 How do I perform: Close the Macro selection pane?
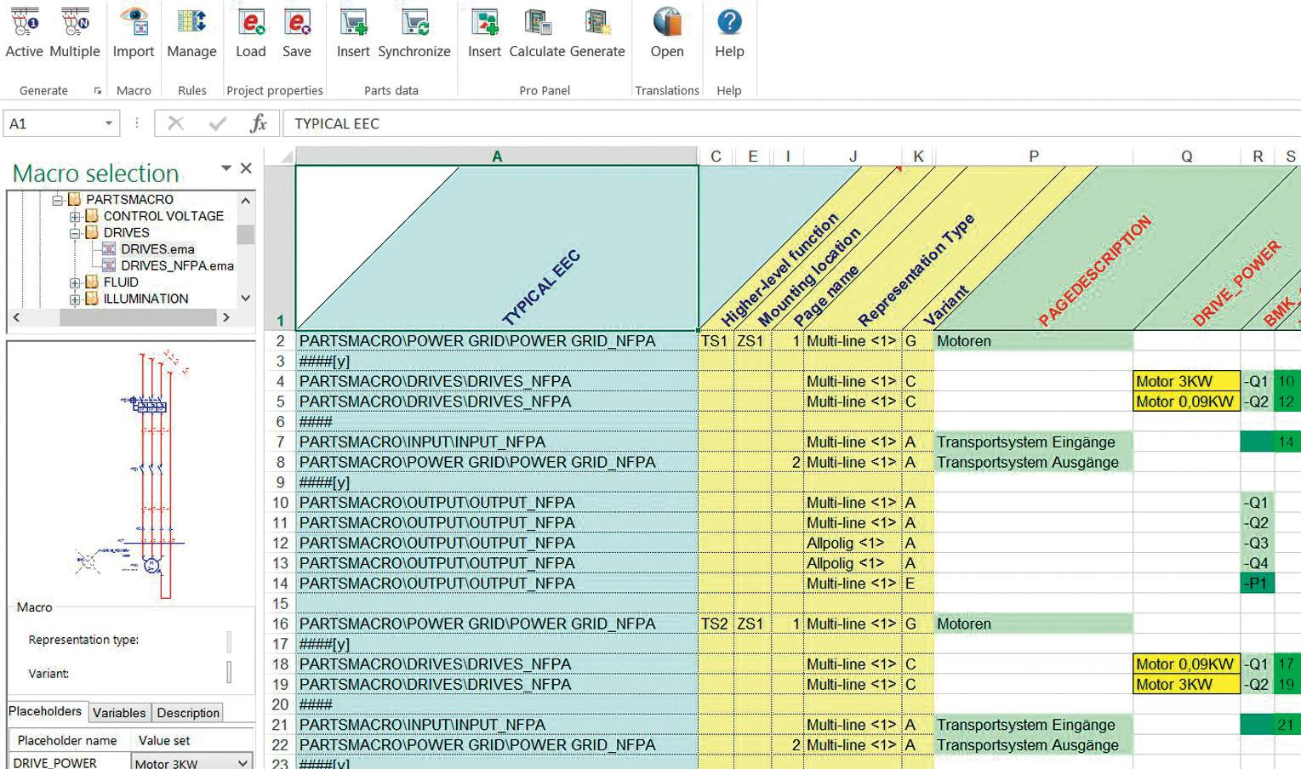[x=246, y=168]
